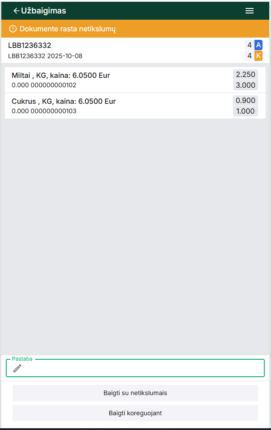Click the Baigti su netikslumais button

coord(135,393)
